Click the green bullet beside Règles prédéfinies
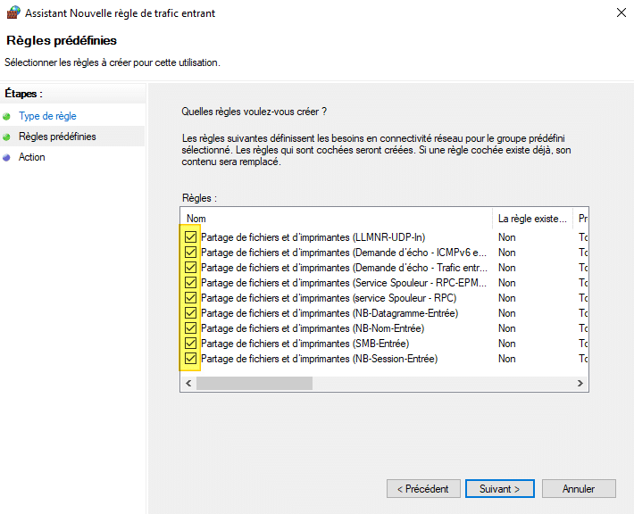Viewport: 634px width, 514px height. 7,137
